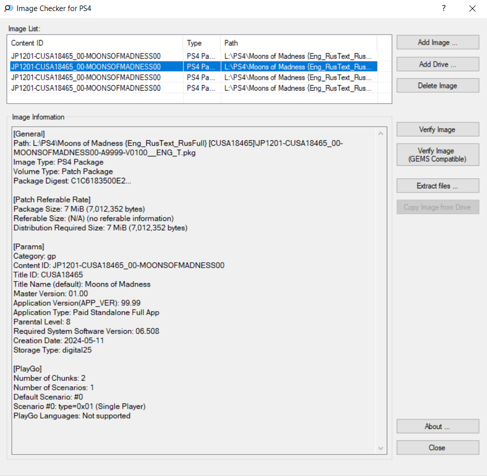This screenshot has width=487, height=476.
Task: Click the scroll down arrow in Image Information
Action: pos(380,448)
